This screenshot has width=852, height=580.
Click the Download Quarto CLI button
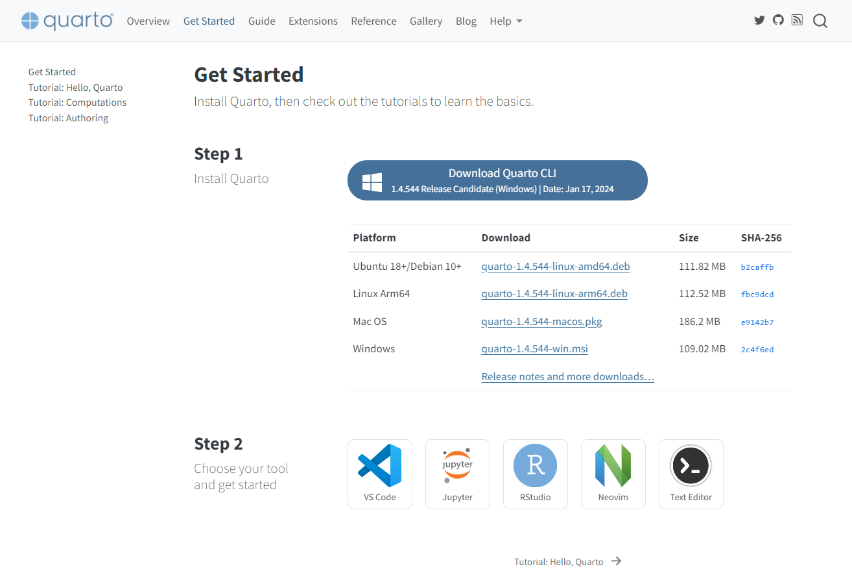(497, 180)
